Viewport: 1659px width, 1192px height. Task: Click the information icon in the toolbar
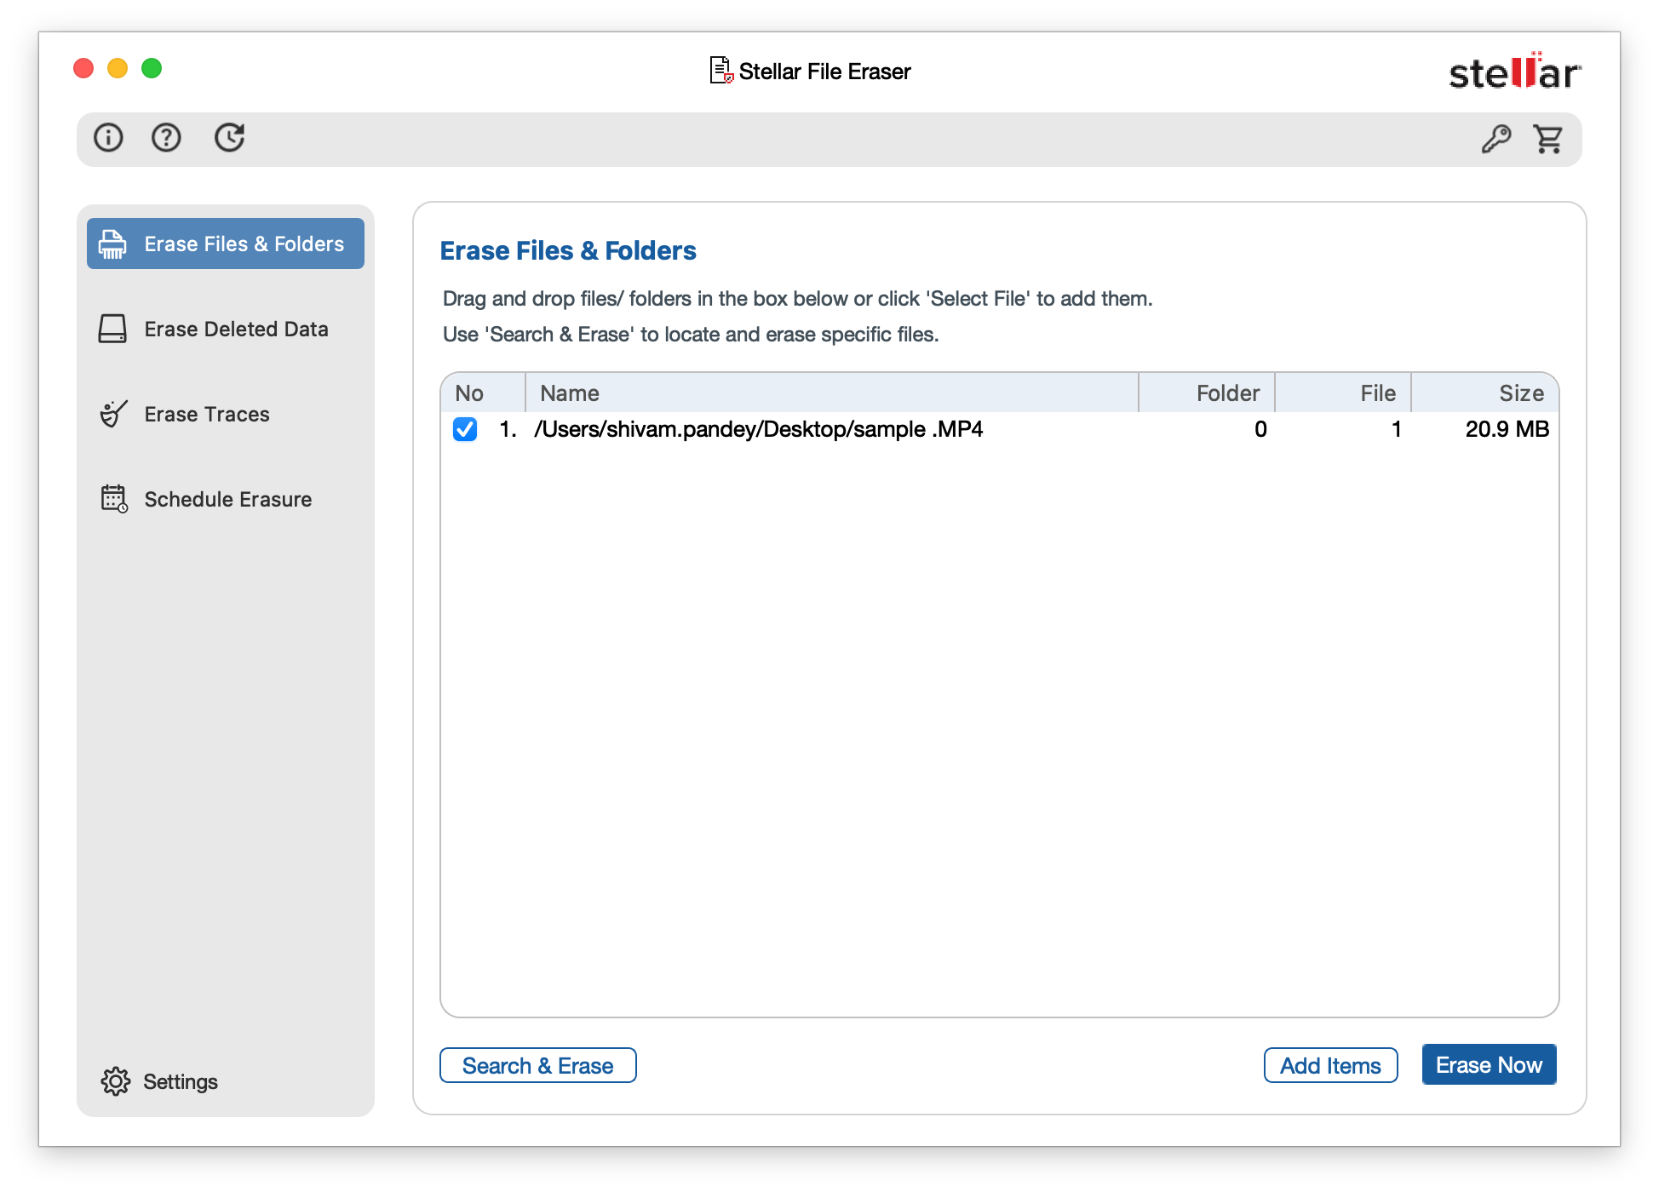(x=107, y=137)
